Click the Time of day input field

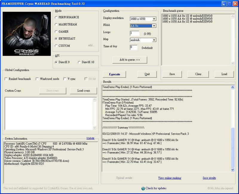point(134,47)
